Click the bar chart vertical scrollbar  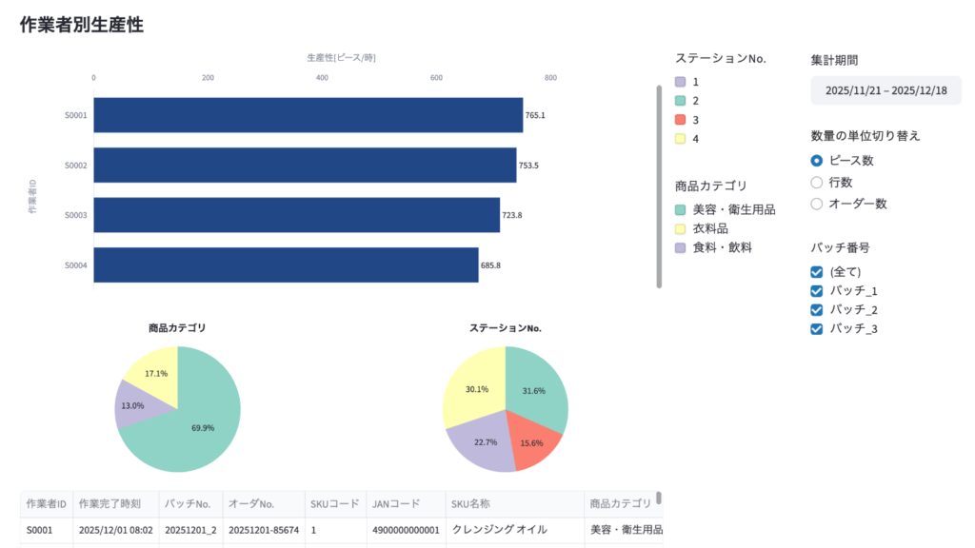659,186
